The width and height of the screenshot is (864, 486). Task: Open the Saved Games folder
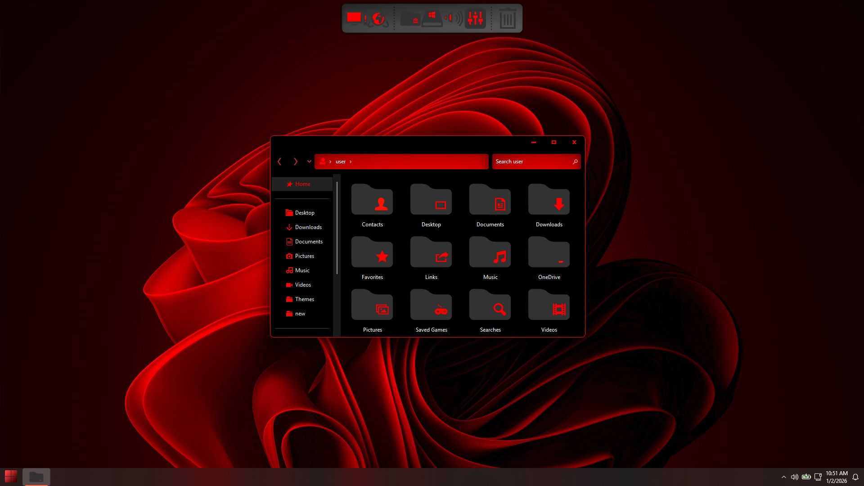[431, 311]
